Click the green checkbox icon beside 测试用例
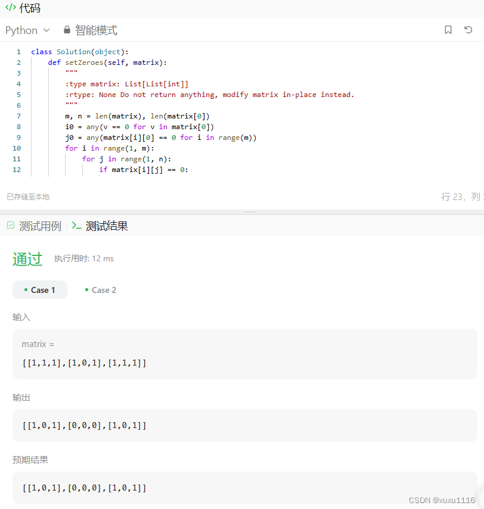 11,225
